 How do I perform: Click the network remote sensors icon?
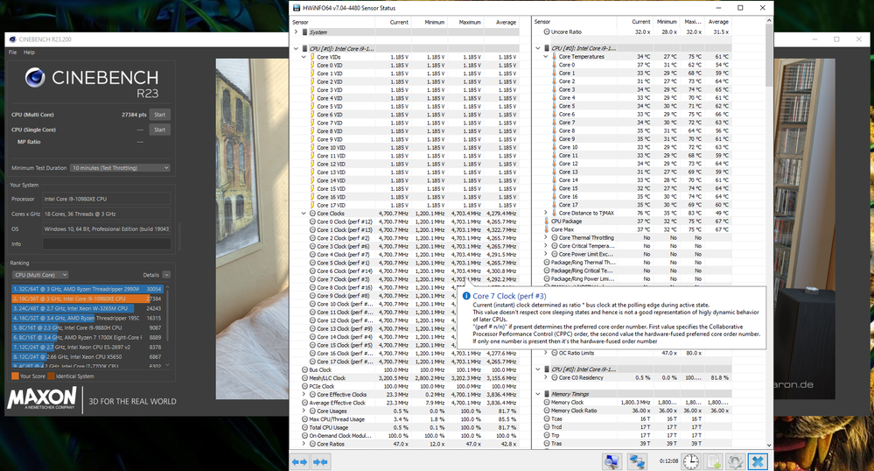[x=637, y=461]
